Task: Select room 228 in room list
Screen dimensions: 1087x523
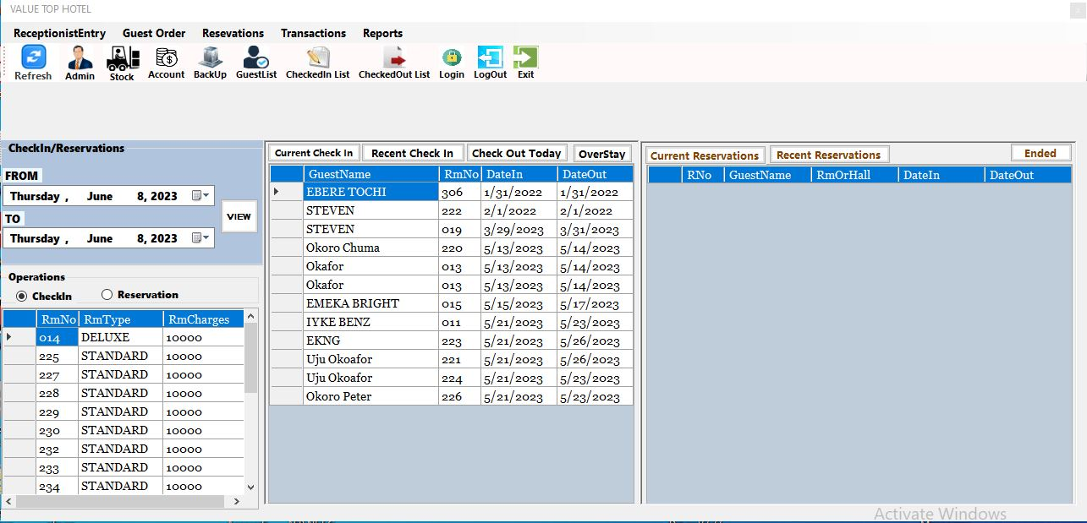Action: coord(124,393)
